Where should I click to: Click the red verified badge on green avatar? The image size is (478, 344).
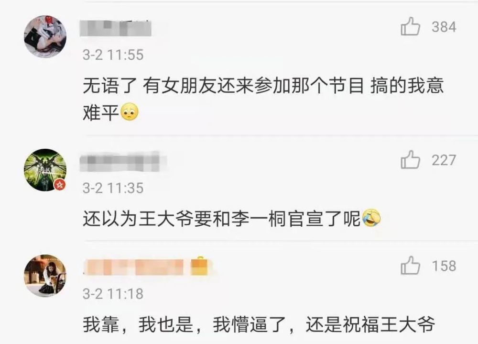pyautogui.click(x=59, y=184)
